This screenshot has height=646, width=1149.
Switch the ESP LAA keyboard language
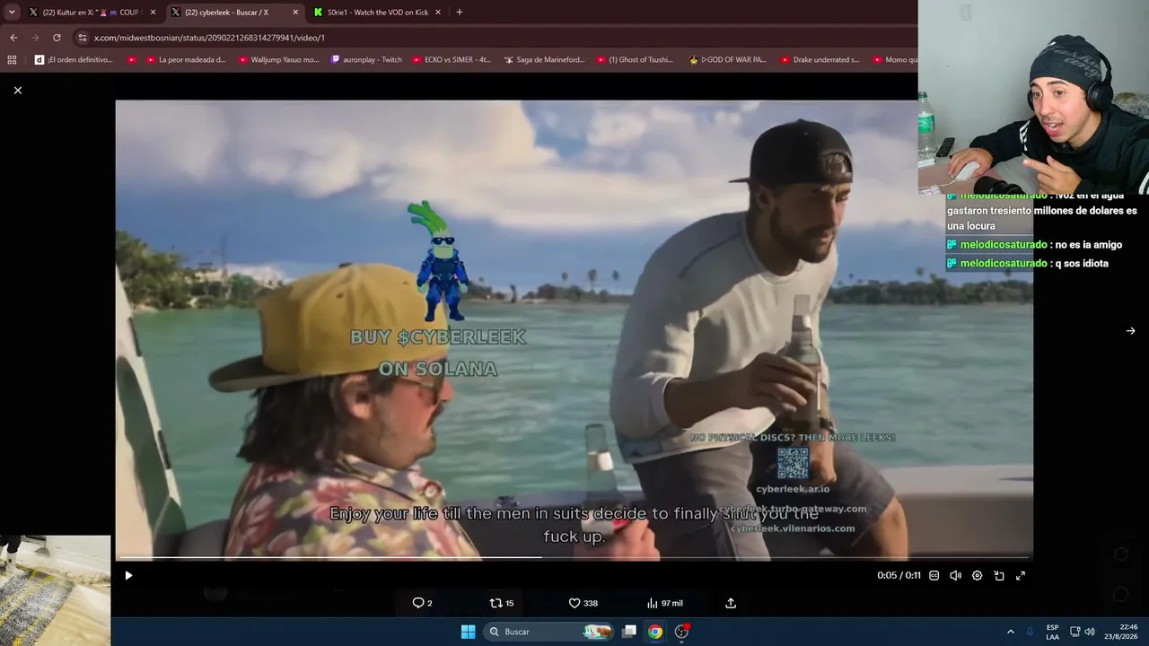pos(1052,632)
